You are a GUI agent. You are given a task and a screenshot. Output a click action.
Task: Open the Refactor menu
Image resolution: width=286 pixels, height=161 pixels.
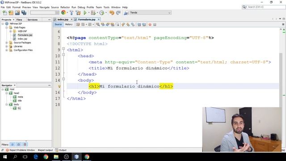tap(65, 7)
